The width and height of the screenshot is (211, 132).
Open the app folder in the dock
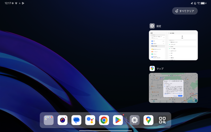[x=49, y=120]
